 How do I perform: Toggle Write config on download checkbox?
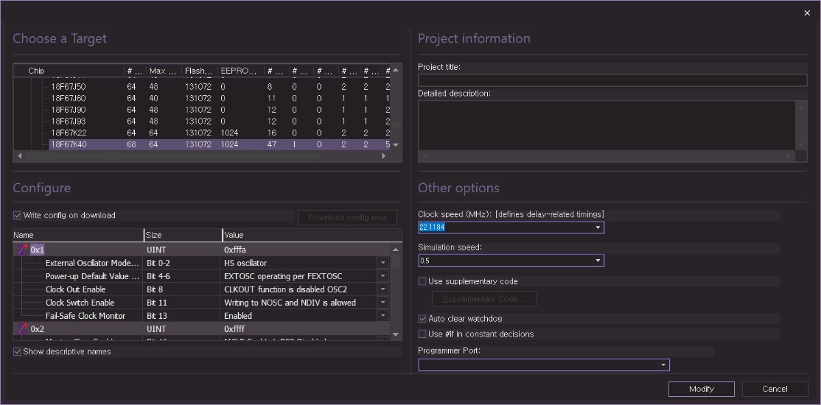pos(18,215)
